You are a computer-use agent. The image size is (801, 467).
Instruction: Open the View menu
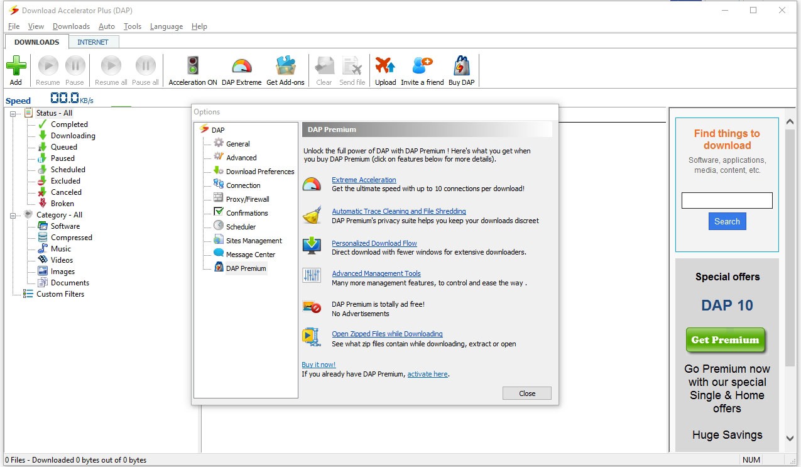click(x=36, y=26)
